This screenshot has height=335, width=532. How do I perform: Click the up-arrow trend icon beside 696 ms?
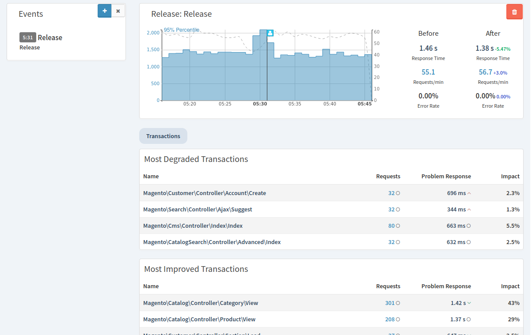click(469, 193)
